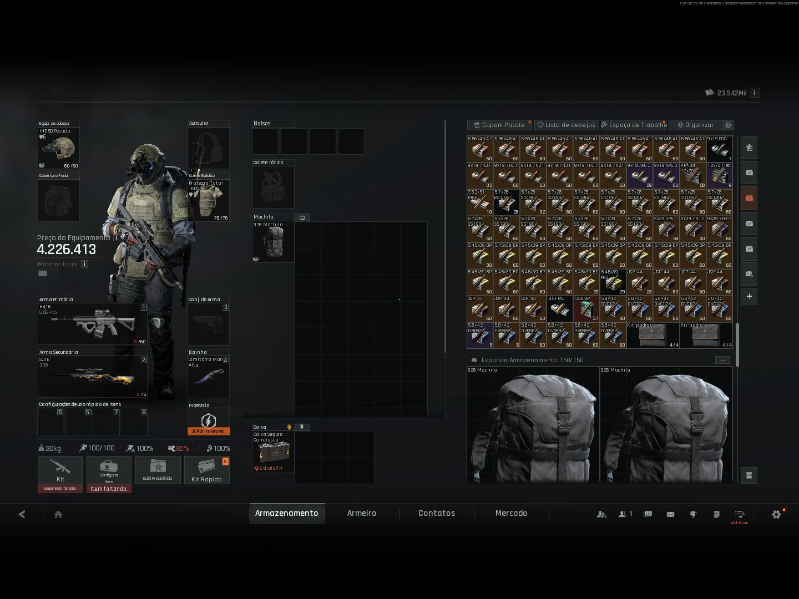Viewport: 799px width, 599px height.
Task: Click the Kit button with rifle icon
Action: [60, 470]
